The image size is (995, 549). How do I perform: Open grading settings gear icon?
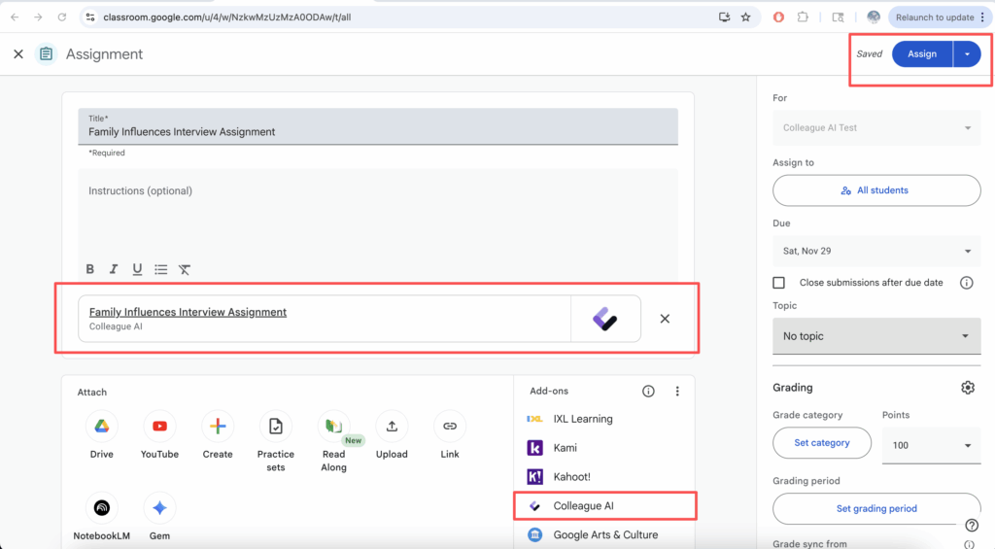click(967, 388)
